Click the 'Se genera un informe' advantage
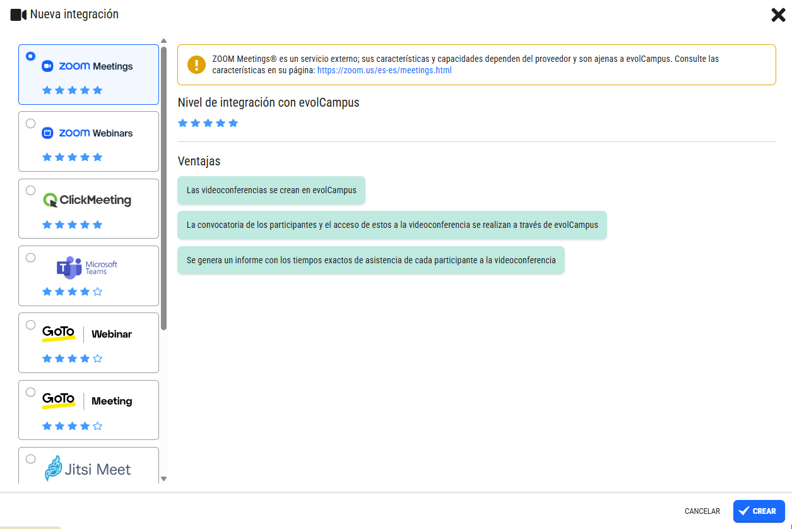The width and height of the screenshot is (792, 529). tap(371, 259)
